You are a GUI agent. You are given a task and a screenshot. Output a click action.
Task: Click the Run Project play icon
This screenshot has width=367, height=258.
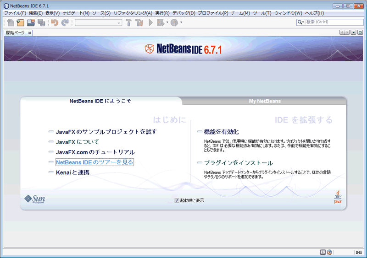coord(150,23)
